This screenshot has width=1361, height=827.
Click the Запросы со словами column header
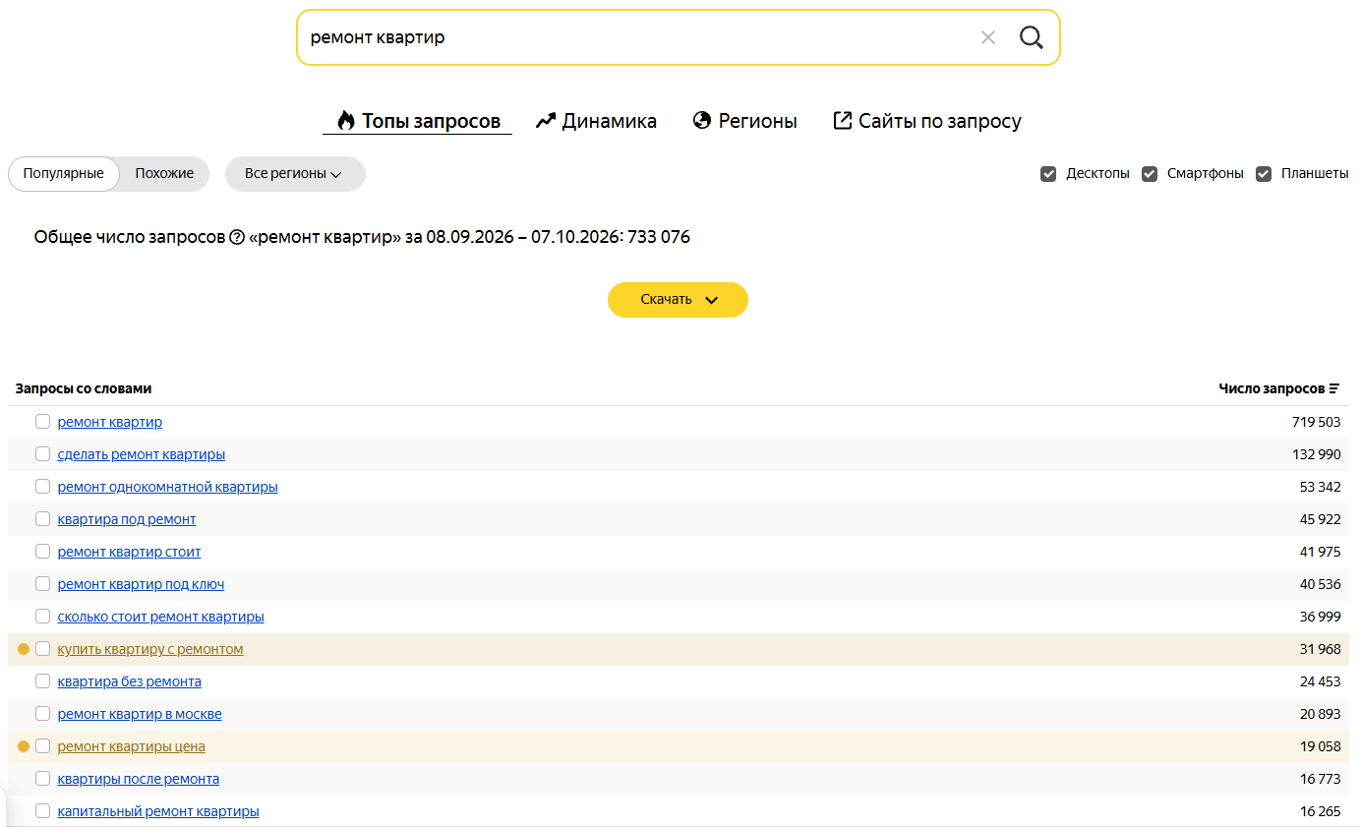(84, 388)
